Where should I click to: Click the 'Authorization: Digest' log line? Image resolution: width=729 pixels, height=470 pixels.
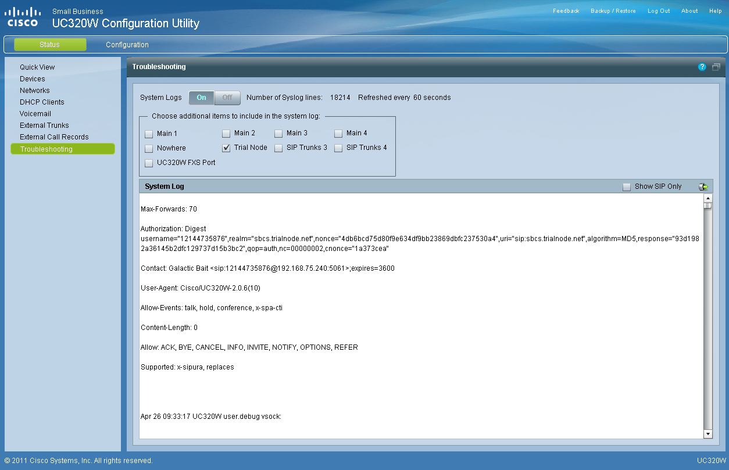(173, 229)
